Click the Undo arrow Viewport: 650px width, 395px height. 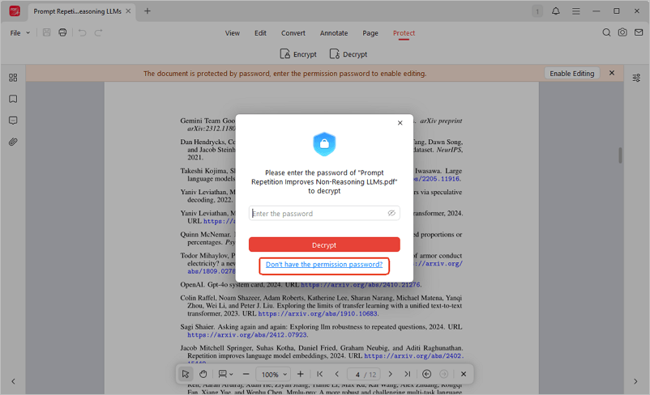coord(82,32)
